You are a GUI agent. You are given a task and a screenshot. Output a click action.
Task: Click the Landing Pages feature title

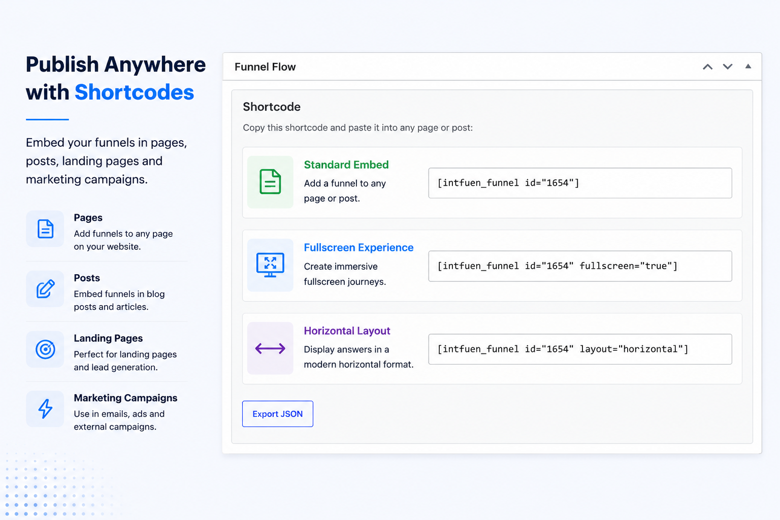[108, 338]
